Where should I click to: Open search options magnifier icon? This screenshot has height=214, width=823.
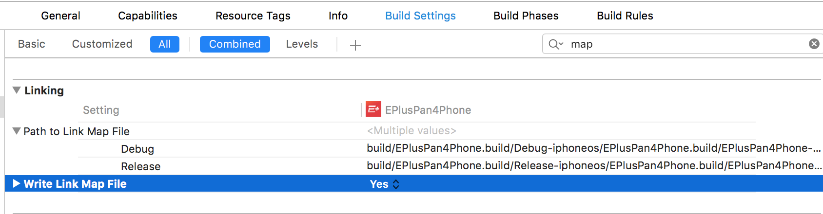point(555,44)
